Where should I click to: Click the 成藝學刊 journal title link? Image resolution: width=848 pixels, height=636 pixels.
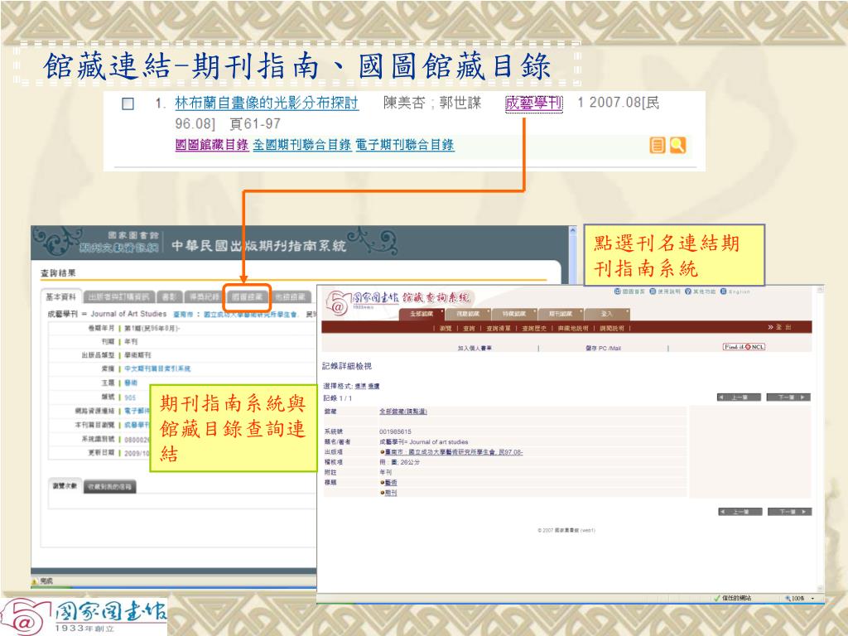pos(534,103)
